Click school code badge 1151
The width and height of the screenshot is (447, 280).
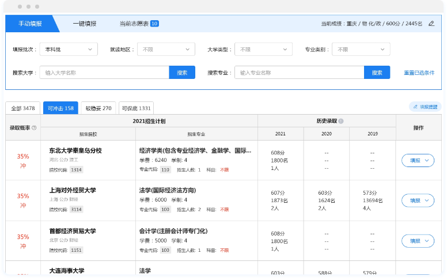(76, 251)
